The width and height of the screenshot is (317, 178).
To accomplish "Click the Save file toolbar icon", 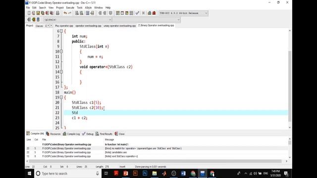I will click(x=38, y=13).
